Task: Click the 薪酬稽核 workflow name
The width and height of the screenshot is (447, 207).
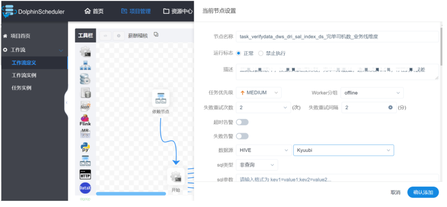Action: 138,36
